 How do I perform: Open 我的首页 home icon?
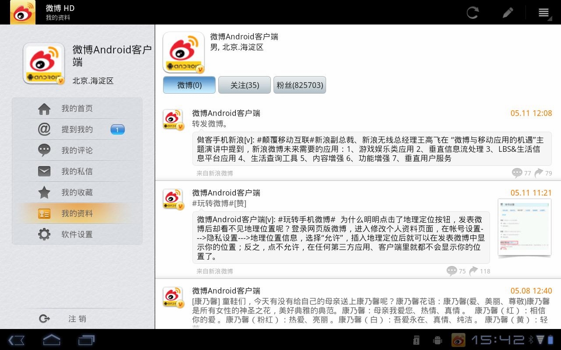pyautogui.click(x=44, y=108)
